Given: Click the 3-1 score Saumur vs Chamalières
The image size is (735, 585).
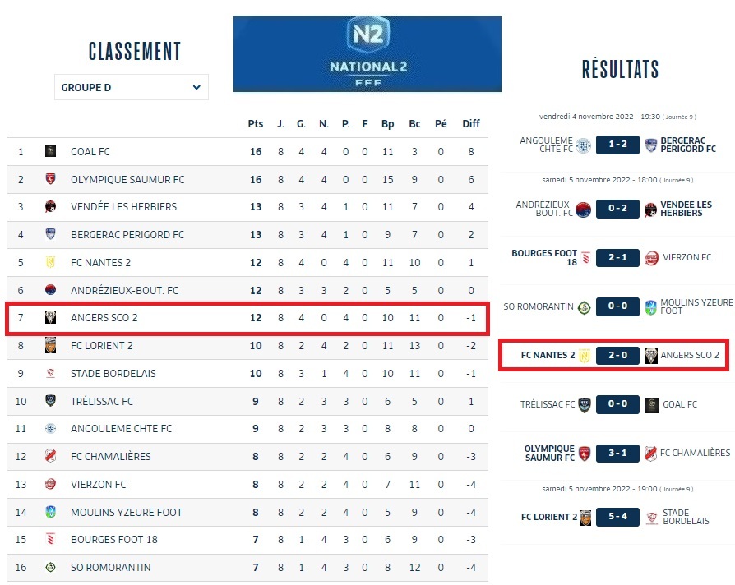Looking at the screenshot, I should coord(617,453).
